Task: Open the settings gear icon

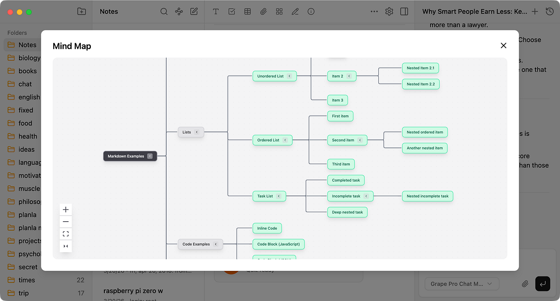Action: pos(389,12)
